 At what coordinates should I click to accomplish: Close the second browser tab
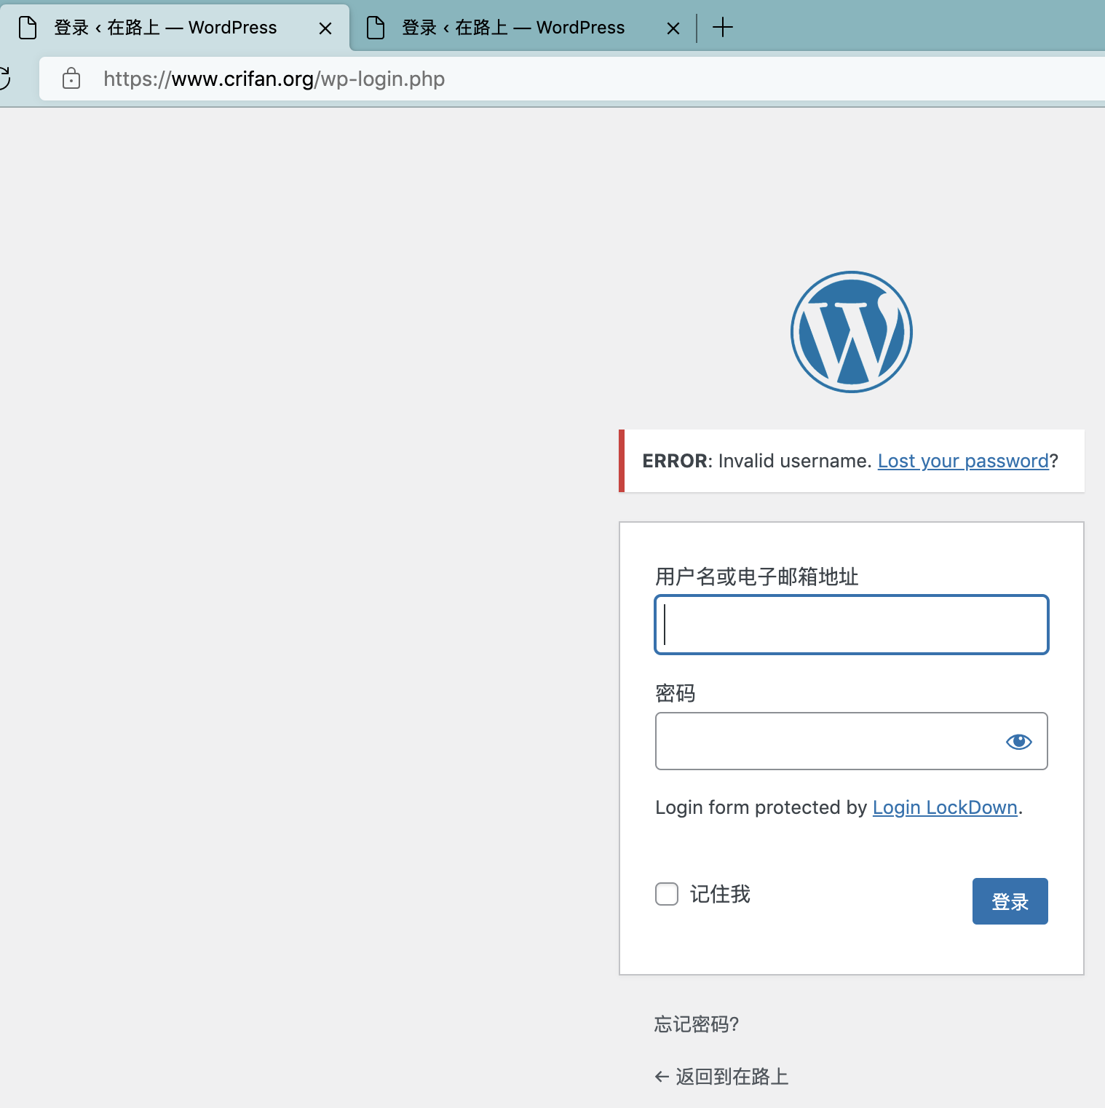673,28
